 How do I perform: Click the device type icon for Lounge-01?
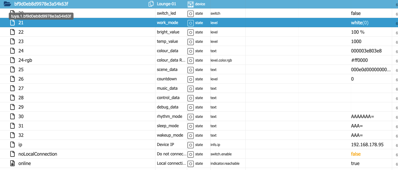(191, 4)
